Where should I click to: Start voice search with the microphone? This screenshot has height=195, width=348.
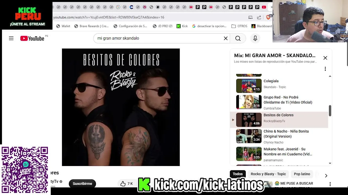click(255, 38)
